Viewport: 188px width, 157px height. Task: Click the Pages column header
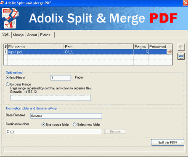pos(141,46)
